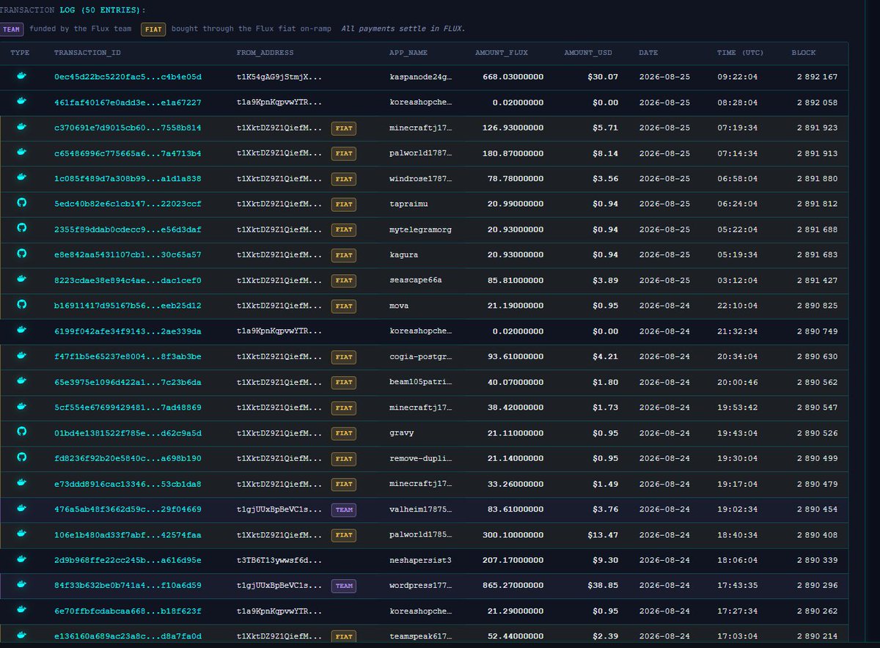Open transaction 2d9b968ffe22cc245b...a616d95e
Viewport: 880px width, 648px height.
pyautogui.click(x=128, y=560)
